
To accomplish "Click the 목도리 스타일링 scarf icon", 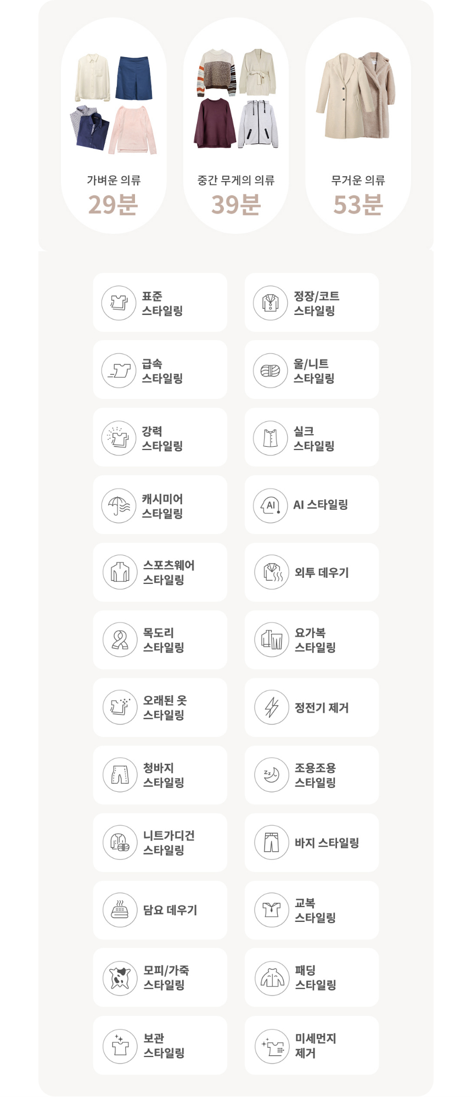I will (120, 639).
